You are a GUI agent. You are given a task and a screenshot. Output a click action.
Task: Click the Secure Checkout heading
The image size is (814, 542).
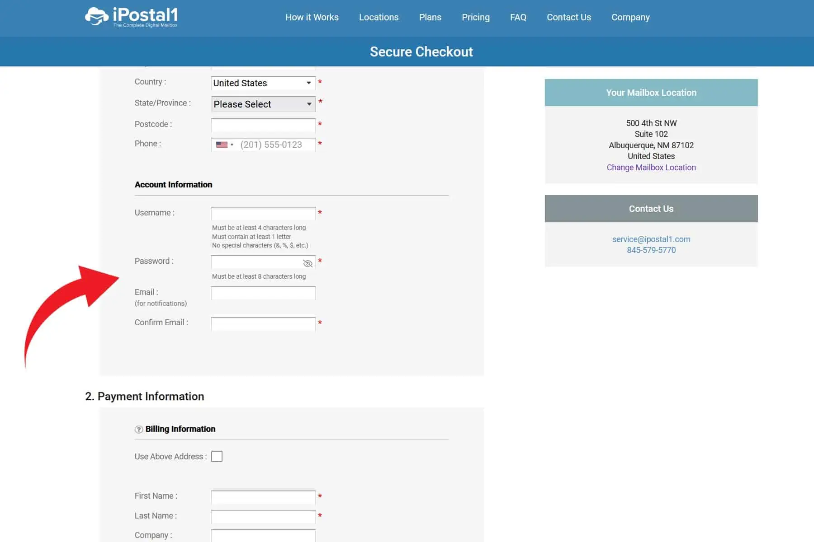[421, 52]
